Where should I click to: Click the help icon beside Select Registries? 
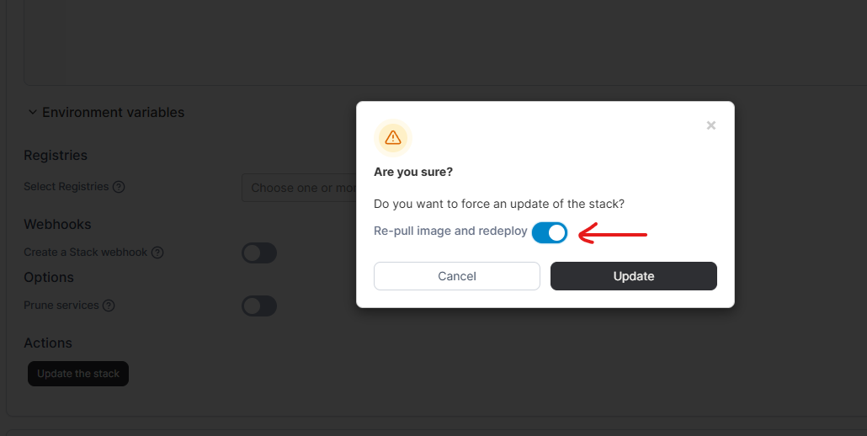119,187
